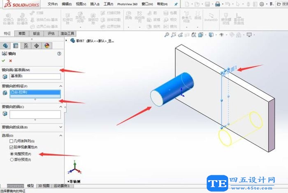Image resolution: width=288 pixels, height=193 pixels.
Task: Collapse the 要镜向的特征 section
Action: pyautogui.click(x=60, y=86)
